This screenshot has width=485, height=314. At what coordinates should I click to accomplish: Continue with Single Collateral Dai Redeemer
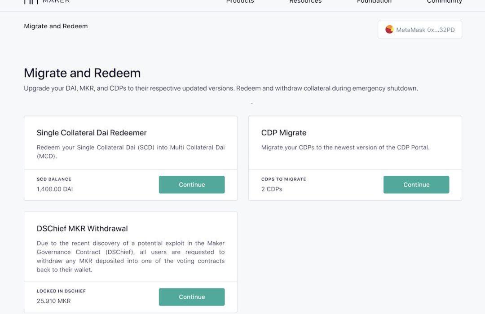click(192, 185)
